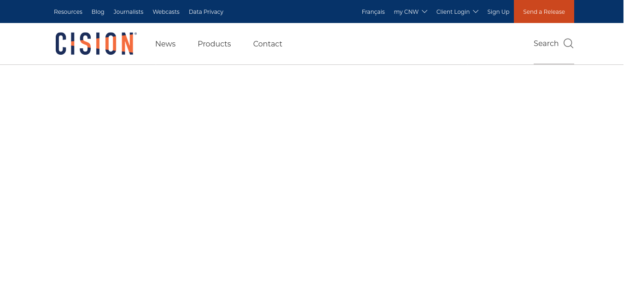The image size is (629, 300).
Task: Open the Client Login menu label
Action: tap(453, 12)
